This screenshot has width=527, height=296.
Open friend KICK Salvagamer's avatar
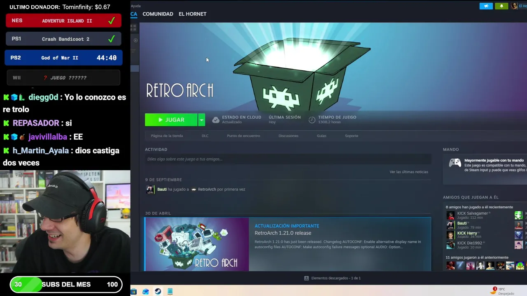451,215
